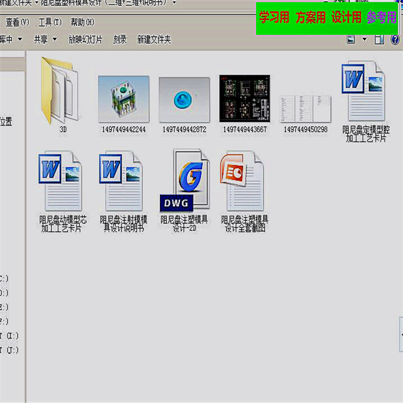Open PowerPoint file 阻尼盘注塑模具设计全套截图

coord(242,181)
